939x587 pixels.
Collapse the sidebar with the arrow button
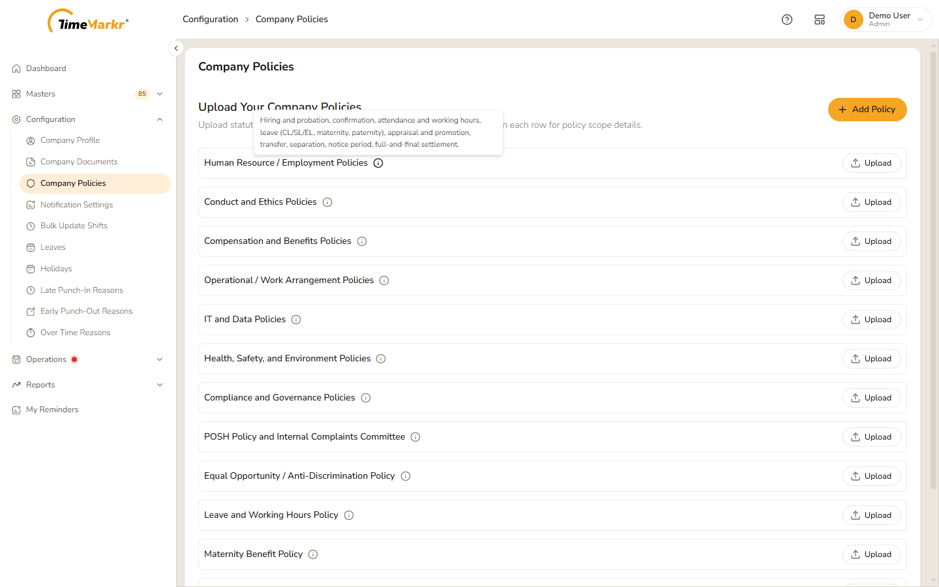tap(176, 48)
